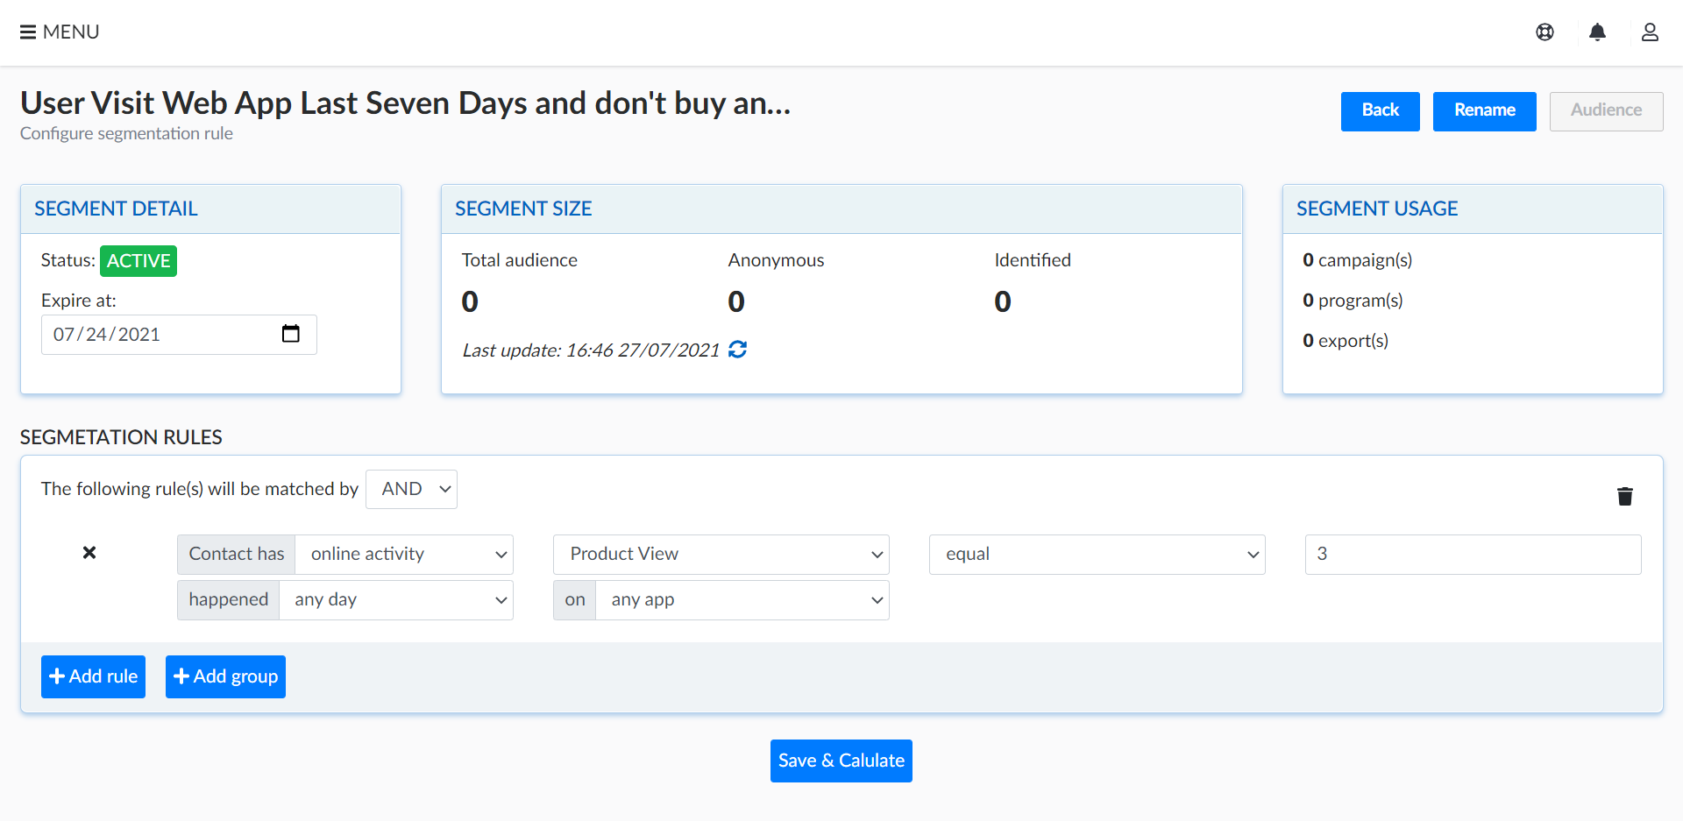The height and width of the screenshot is (821, 1683).
Task: Click the help lifebuoy icon
Action: (1545, 32)
